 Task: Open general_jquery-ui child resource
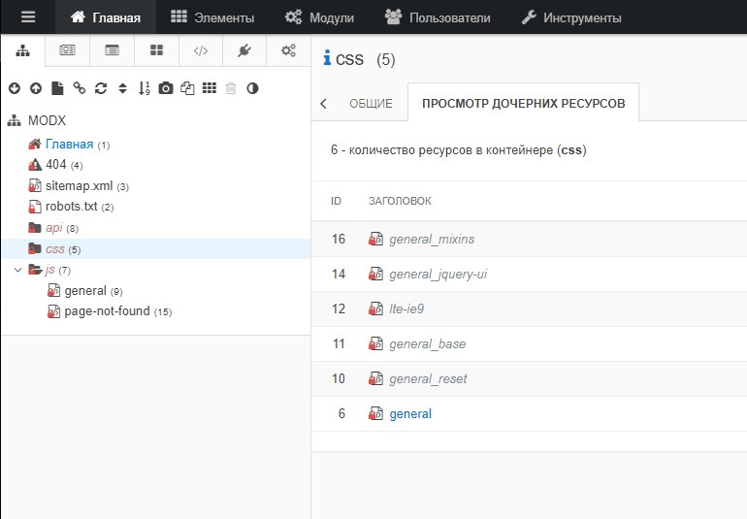pyautogui.click(x=438, y=274)
